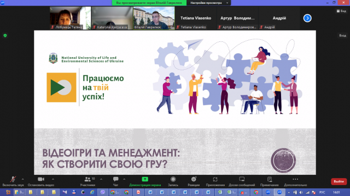
Task: Expand the arrow next to Чат
Action: (x=124, y=179)
